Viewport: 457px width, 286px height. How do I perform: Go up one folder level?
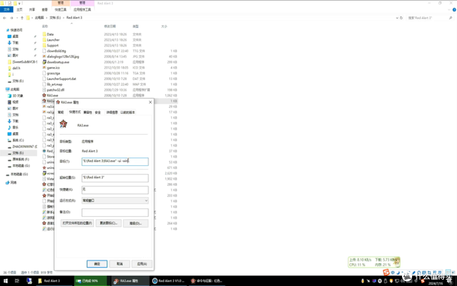click(22, 18)
